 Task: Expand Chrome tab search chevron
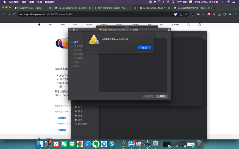235,8
